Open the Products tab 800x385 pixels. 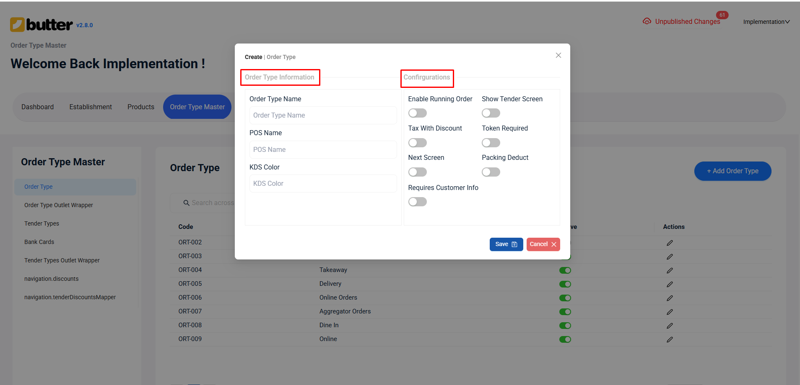(141, 107)
